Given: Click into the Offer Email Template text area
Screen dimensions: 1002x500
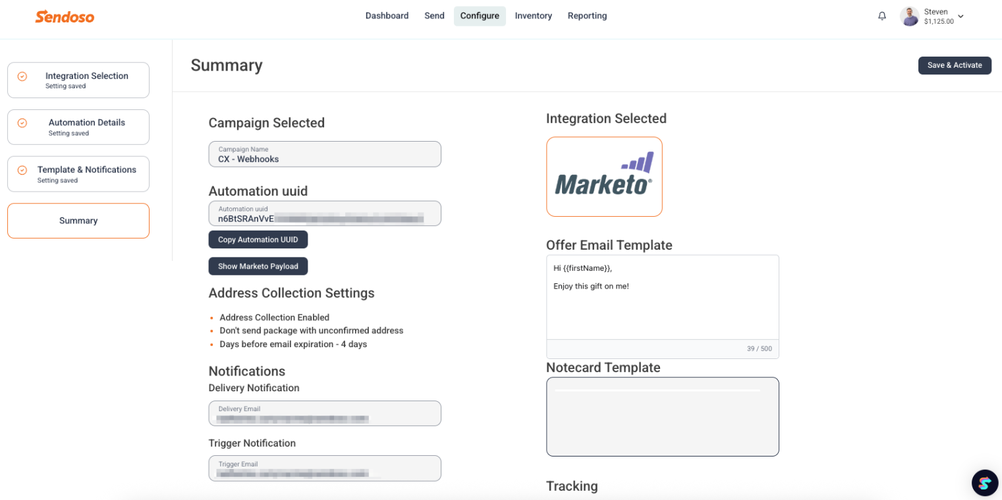Looking at the screenshot, I should point(662,298).
